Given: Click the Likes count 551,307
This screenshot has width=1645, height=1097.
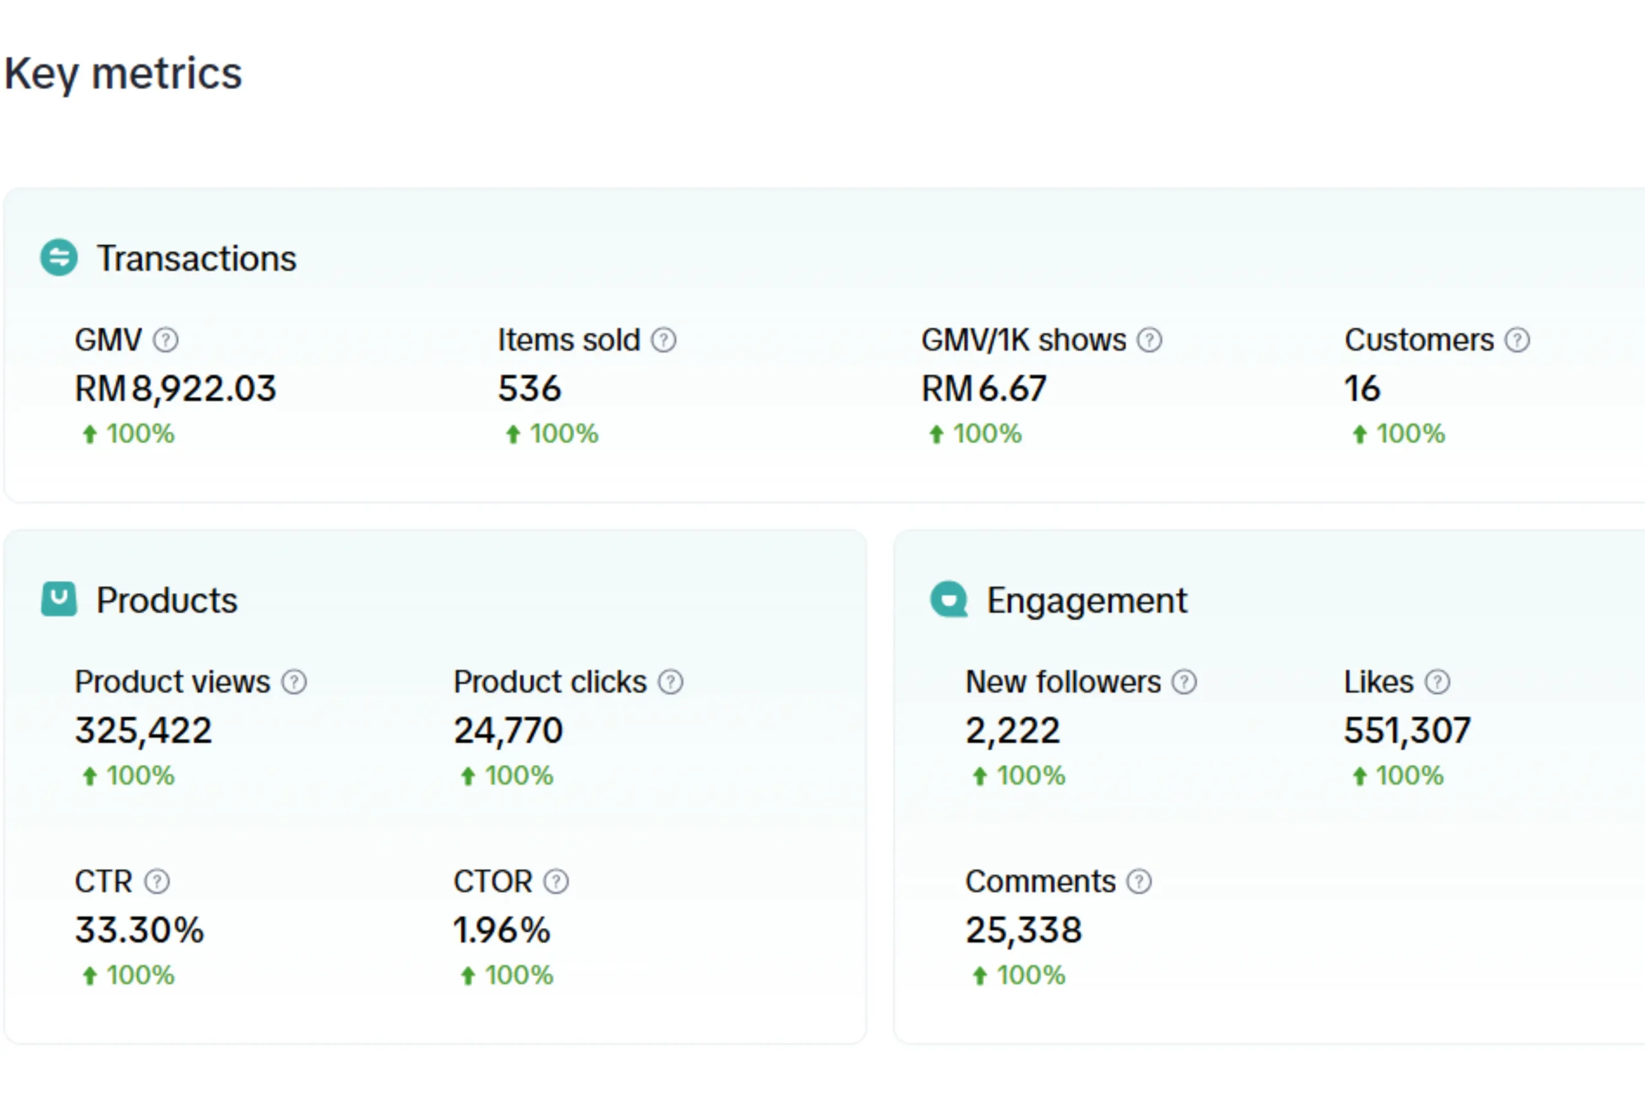Looking at the screenshot, I should [1407, 731].
